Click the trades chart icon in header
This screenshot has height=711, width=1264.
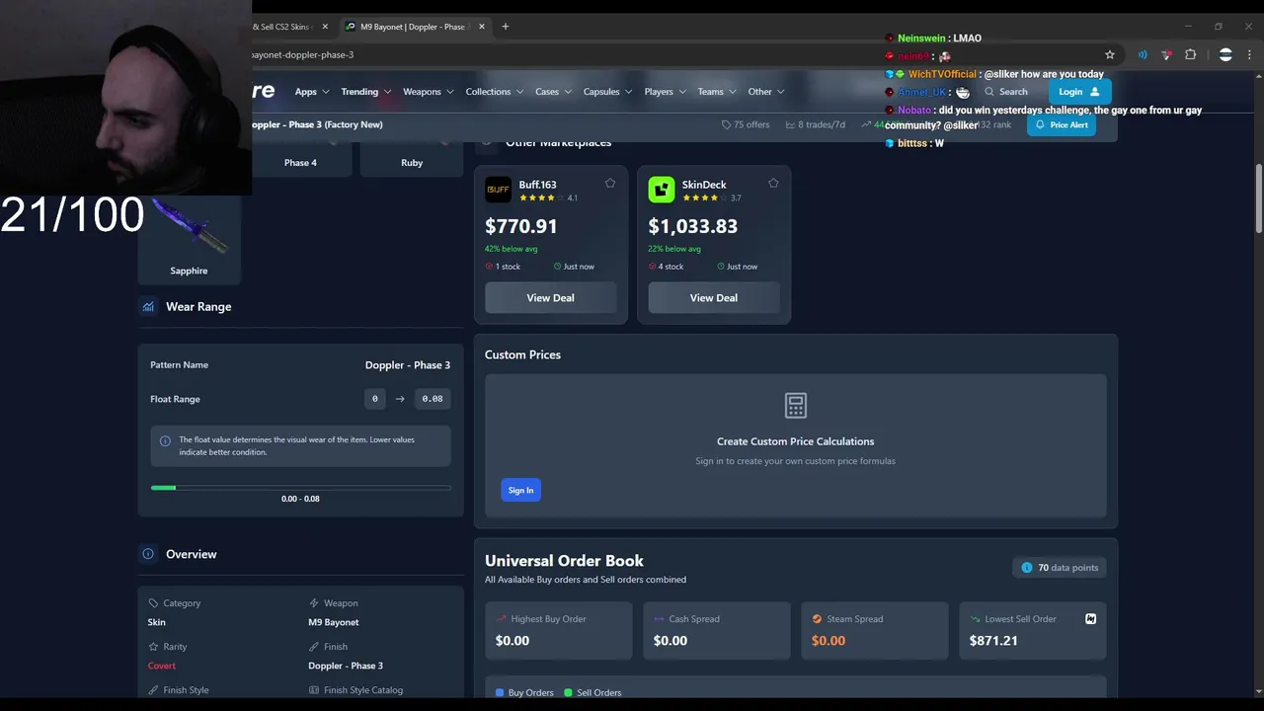790,124
